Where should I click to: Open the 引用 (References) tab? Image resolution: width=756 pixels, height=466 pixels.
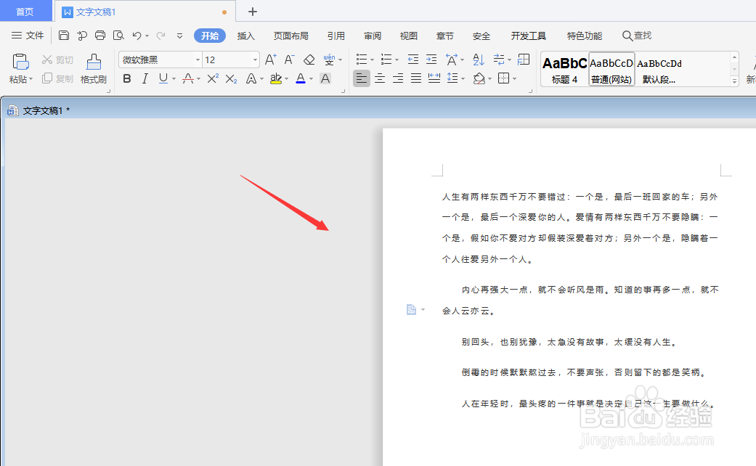[x=336, y=36]
